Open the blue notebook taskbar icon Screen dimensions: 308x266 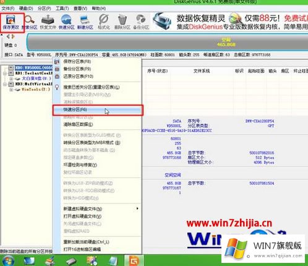pyautogui.click(x=113, y=261)
